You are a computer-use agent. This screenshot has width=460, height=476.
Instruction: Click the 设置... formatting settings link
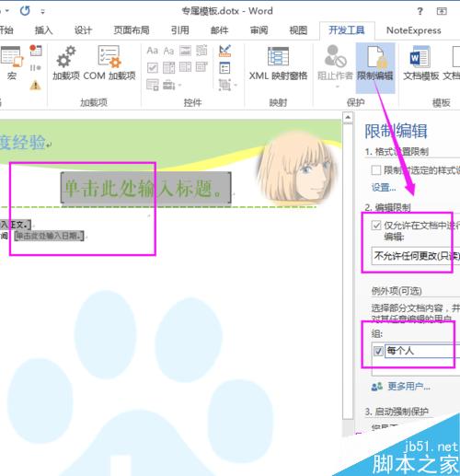click(384, 187)
